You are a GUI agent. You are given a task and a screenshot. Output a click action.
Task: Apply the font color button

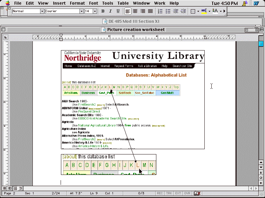tap(215, 11)
